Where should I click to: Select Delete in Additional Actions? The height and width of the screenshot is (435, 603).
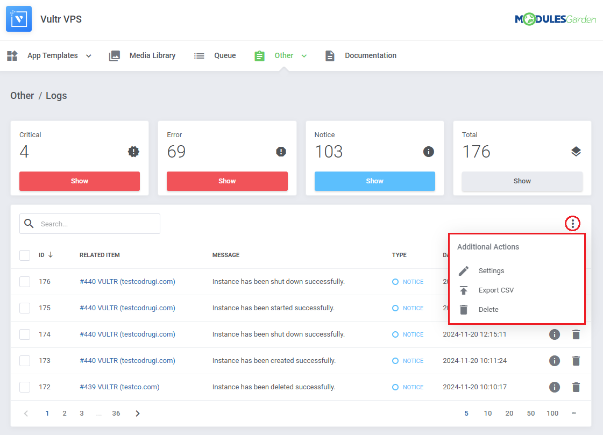pos(488,309)
